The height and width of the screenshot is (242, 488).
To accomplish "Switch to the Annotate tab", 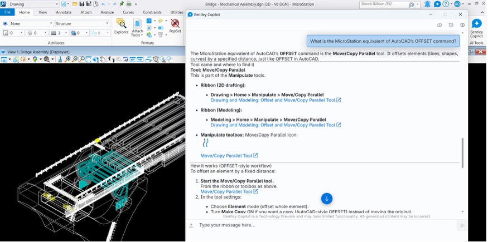I will [64, 12].
